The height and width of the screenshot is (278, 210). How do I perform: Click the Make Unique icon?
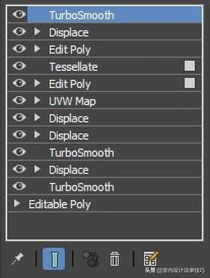pyautogui.click(x=90, y=259)
